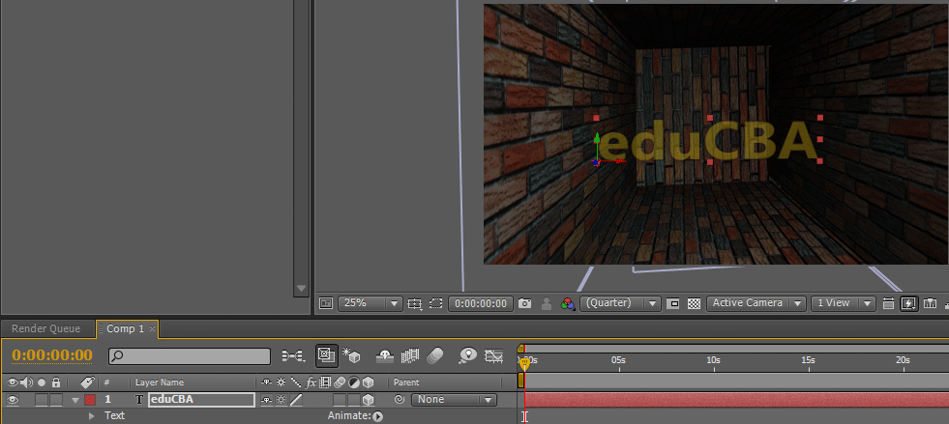Image resolution: width=949 pixels, height=424 pixels.
Task: Click the eduCBA red label color
Action: tap(90, 400)
